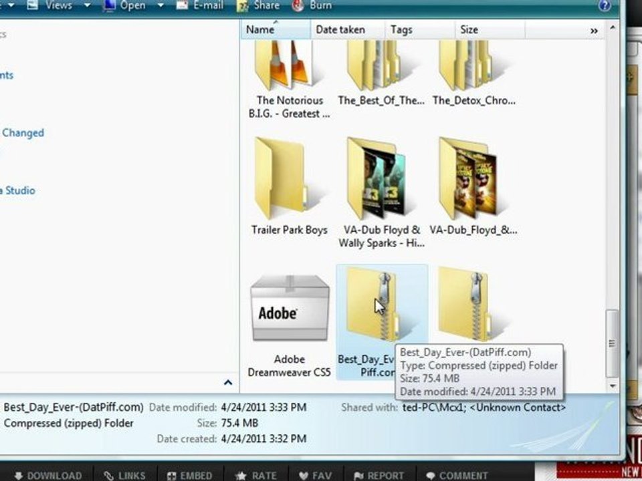This screenshot has width=642, height=481.
Task: Select the Adobe Dreamweaver CS5 installer icon
Action: [x=290, y=325]
